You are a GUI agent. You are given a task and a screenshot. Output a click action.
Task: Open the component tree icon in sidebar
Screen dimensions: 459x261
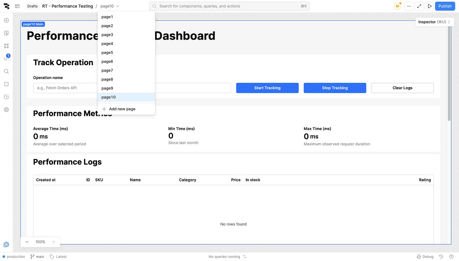[6, 46]
